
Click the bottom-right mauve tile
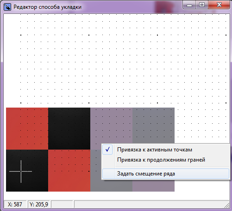[153, 186]
